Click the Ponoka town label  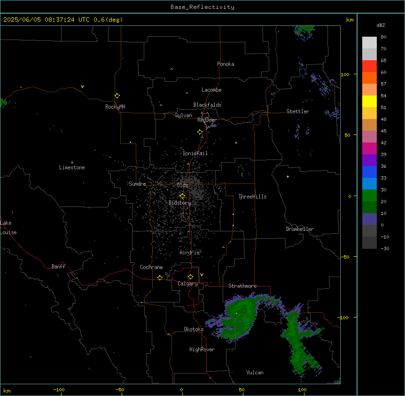[226, 64]
